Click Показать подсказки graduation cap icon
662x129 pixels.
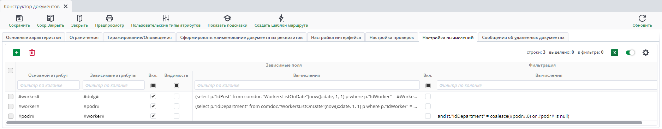coord(227,18)
